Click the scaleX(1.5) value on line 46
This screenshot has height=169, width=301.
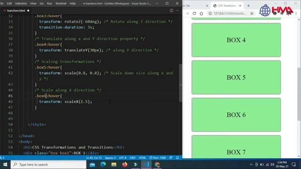coord(78,101)
